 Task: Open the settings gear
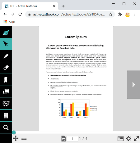pyautogui.click(x=128, y=139)
